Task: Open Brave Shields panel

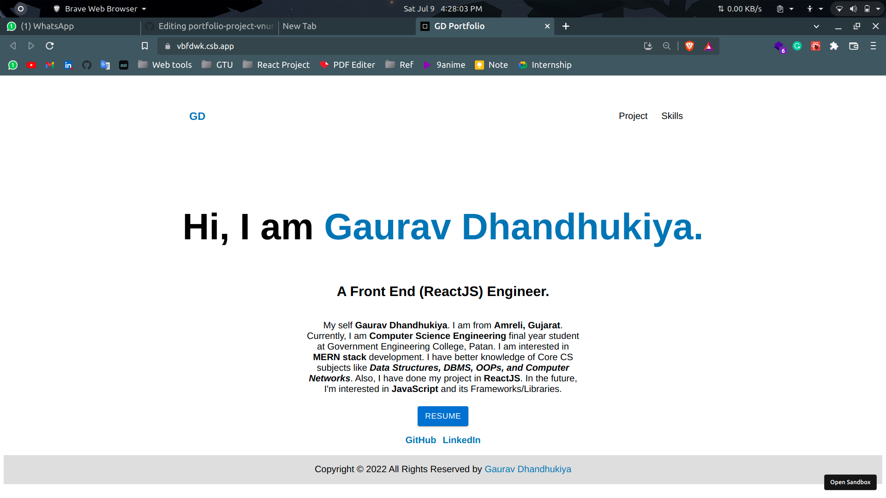Action: (689, 46)
